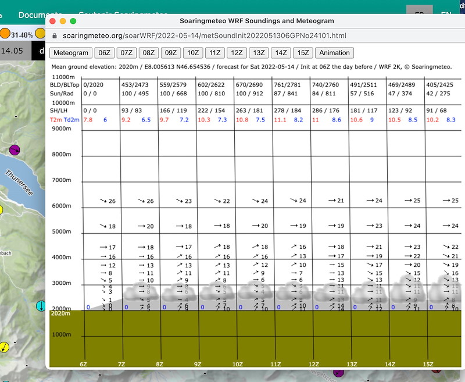Click the 9Z T2m value 10.3

(204, 120)
